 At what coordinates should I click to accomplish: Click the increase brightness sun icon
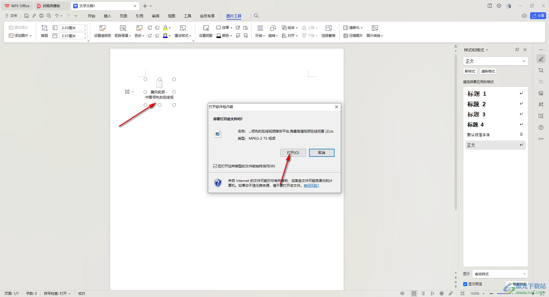pos(150,36)
